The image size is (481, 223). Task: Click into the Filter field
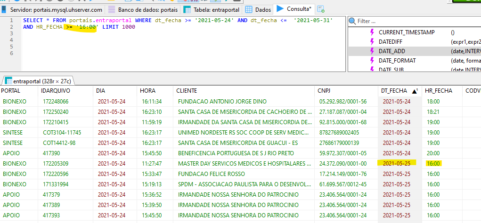417,22
